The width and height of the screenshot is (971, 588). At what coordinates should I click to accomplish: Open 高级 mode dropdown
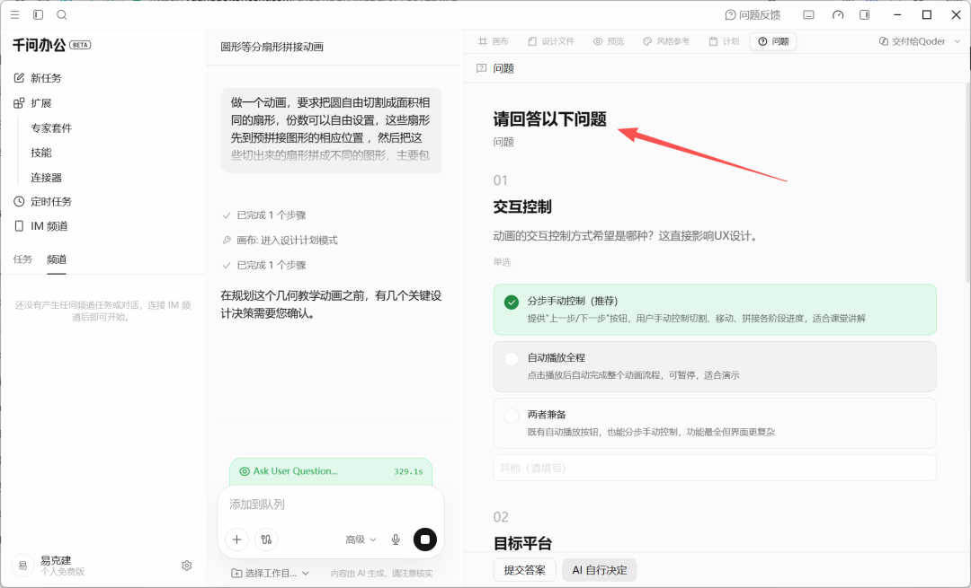pyautogui.click(x=361, y=540)
